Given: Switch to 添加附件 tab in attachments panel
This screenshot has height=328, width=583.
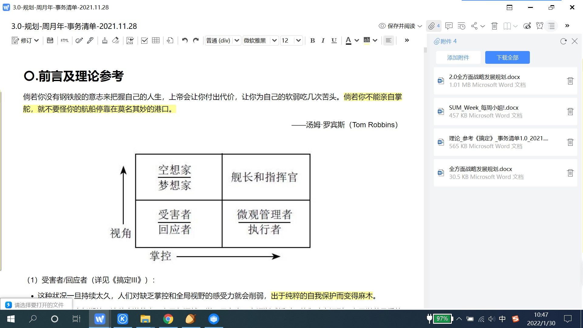Looking at the screenshot, I should 459,57.
